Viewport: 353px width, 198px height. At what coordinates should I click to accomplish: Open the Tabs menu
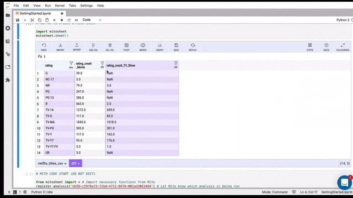72,5
